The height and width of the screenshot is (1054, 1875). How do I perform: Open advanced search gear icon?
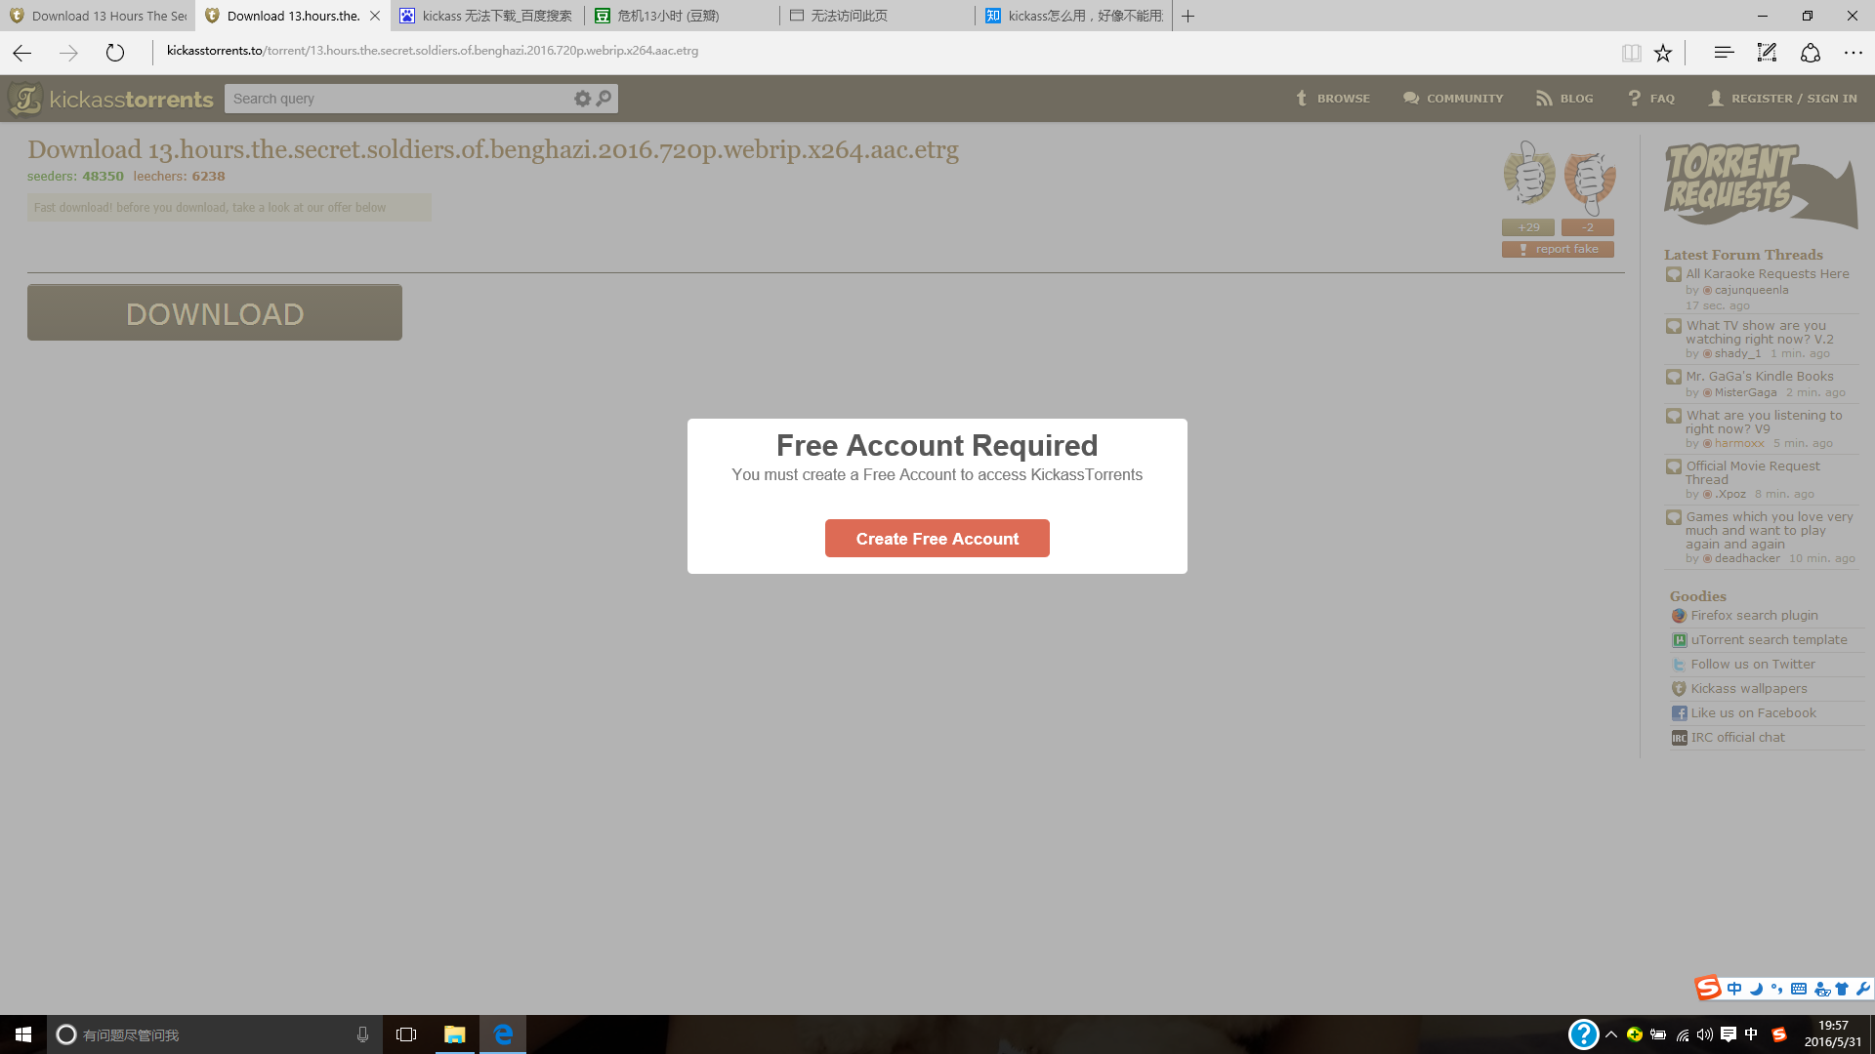[582, 99]
